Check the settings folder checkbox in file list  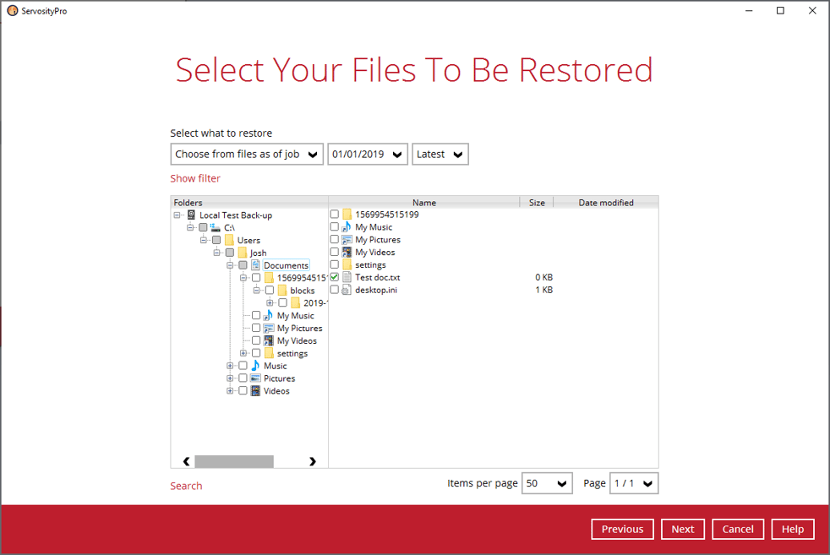tap(334, 264)
